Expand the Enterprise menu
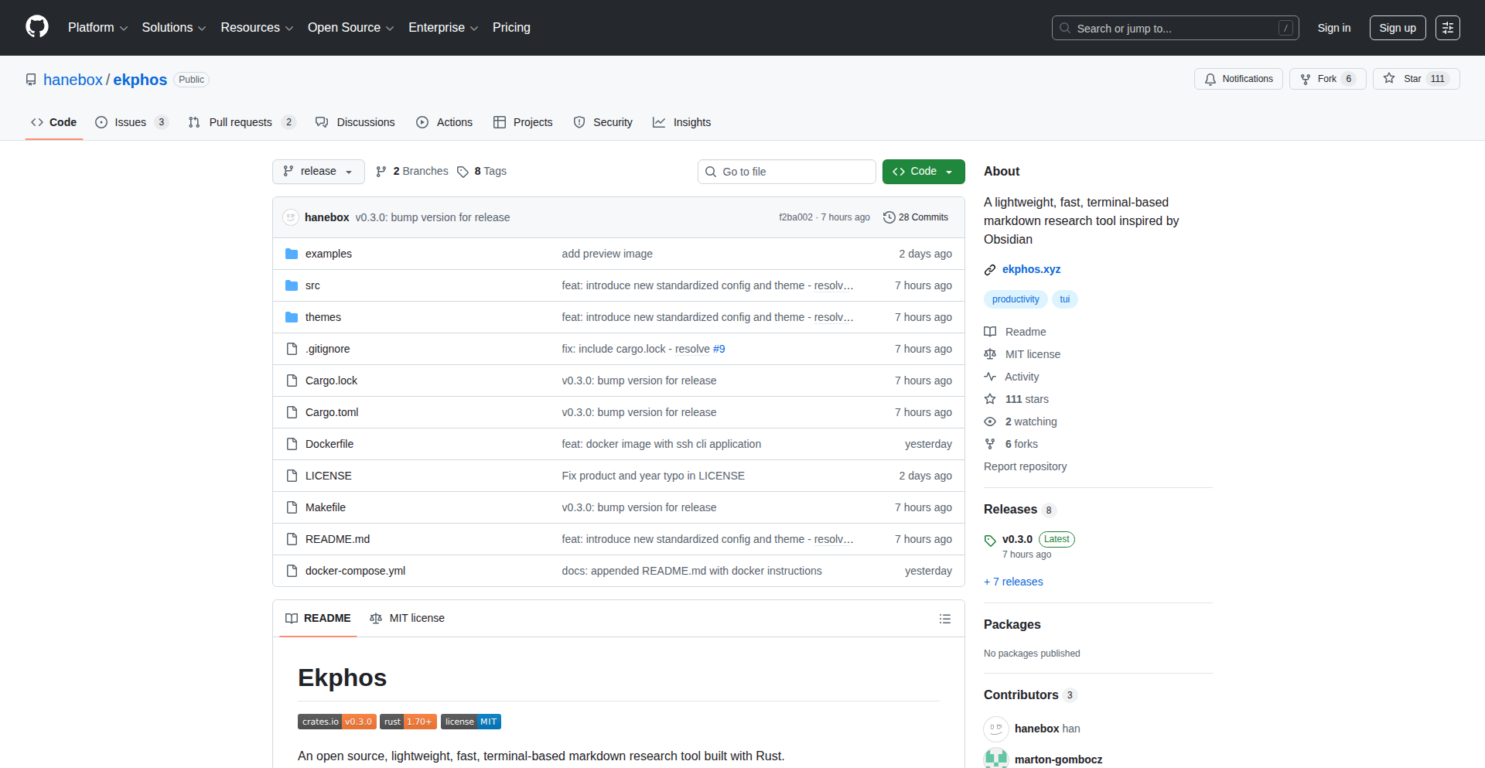Viewport: 1485px width, 768px height. click(443, 28)
